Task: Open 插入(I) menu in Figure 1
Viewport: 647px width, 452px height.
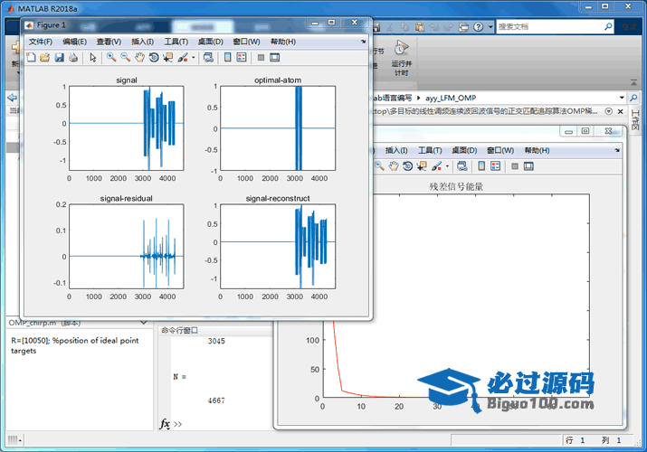Action: coord(142,42)
